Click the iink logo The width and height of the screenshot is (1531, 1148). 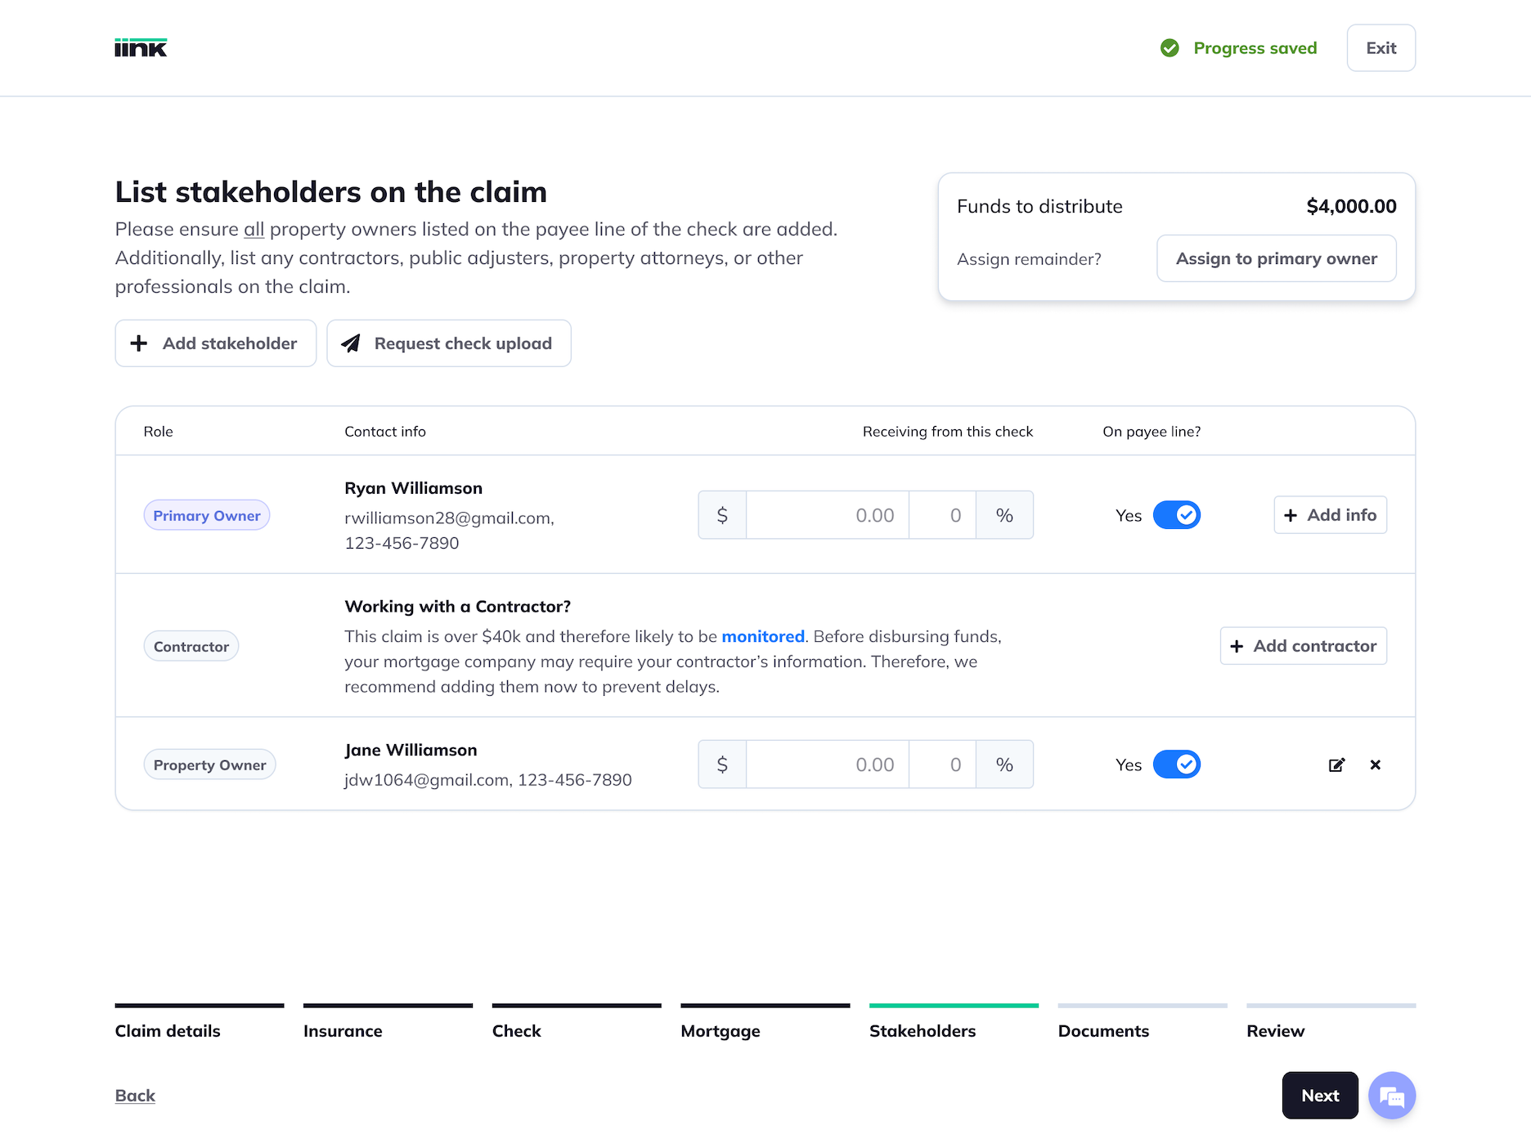[141, 48]
